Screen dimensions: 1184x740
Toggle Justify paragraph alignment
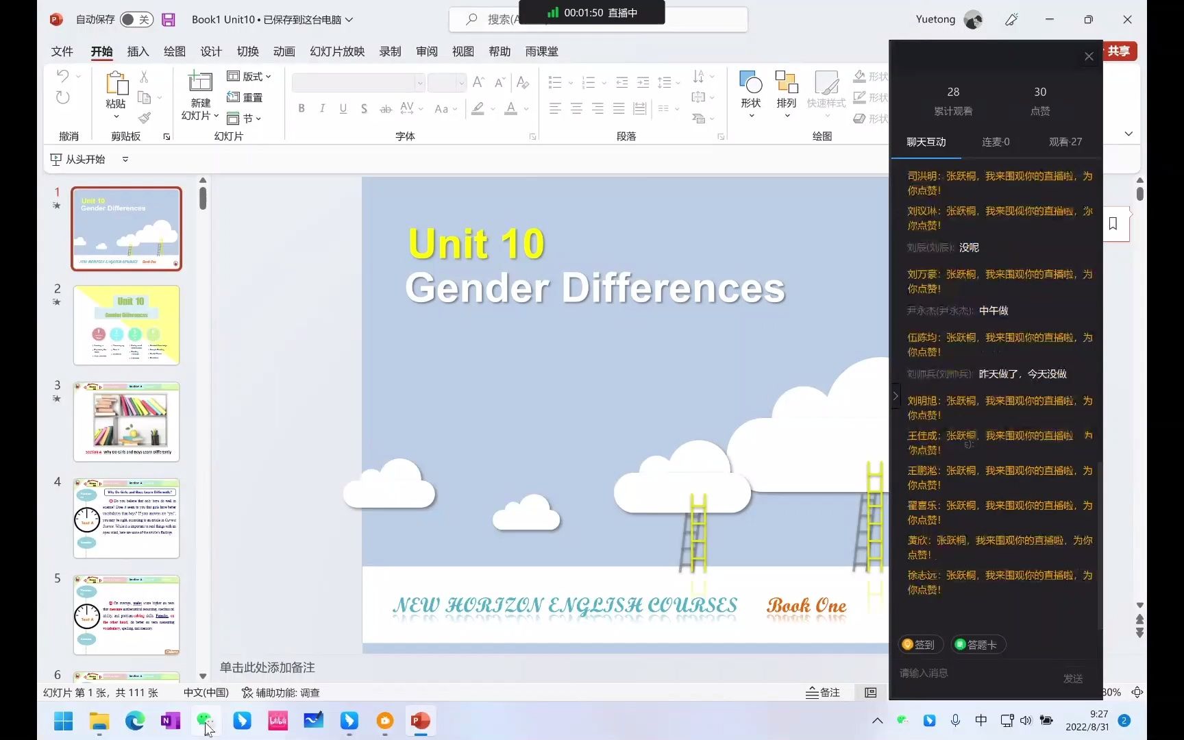(619, 108)
